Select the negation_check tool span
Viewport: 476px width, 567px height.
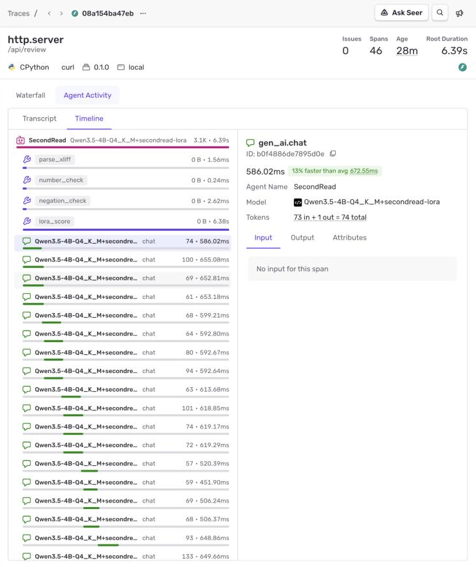(125, 202)
